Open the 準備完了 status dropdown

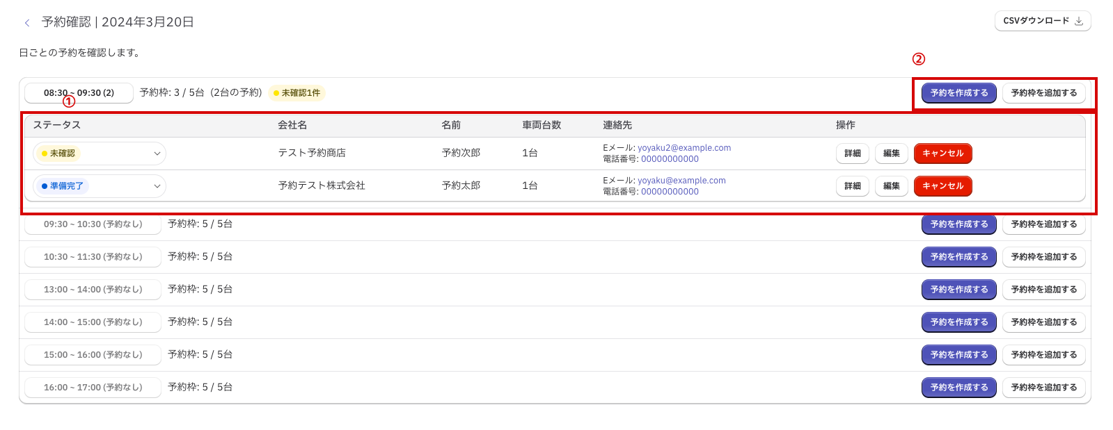[100, 186]
